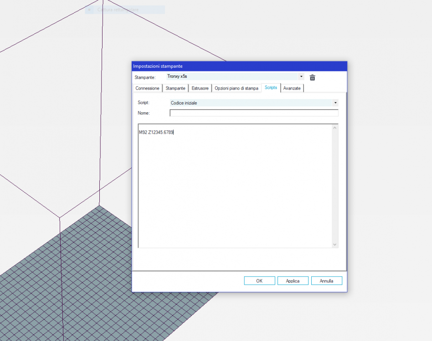Click the Applica button
Image resolution: width=432 pixels, height=341 pixels.
click(293, 281)
